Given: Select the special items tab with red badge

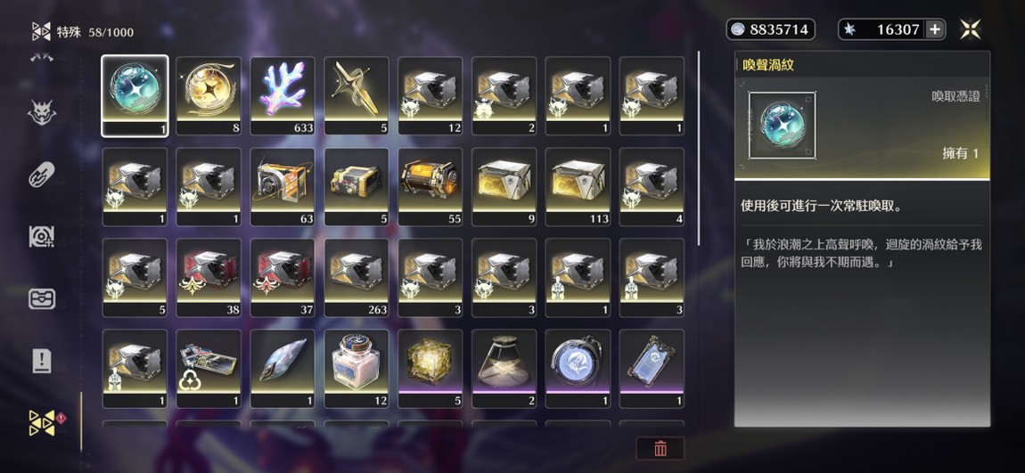Looking at the screenshot, I should click(43, 423).
